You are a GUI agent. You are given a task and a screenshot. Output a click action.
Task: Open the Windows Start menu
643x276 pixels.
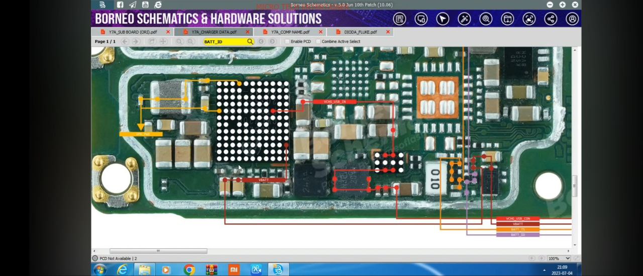(99, 269)
